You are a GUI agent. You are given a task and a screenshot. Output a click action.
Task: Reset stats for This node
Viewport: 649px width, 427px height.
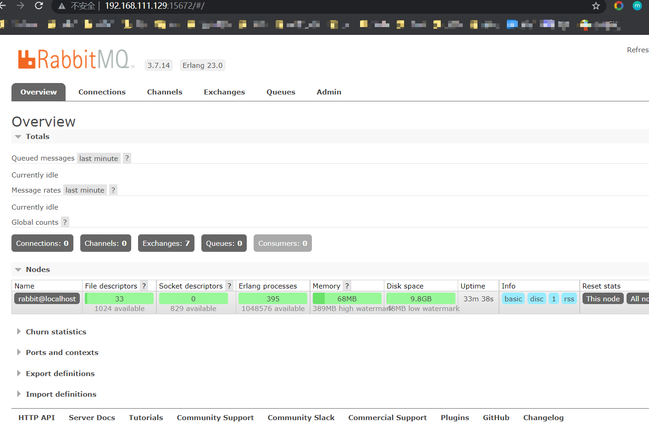(x=603, y=299)
